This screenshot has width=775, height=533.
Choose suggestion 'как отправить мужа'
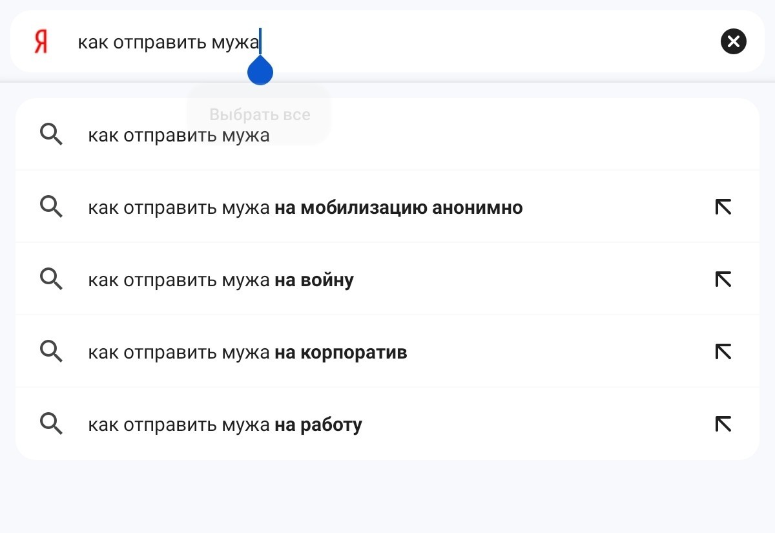(x=387, y=136)
